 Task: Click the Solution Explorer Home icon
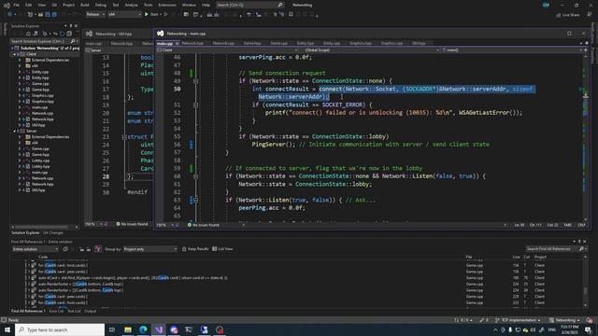point(28,34)
